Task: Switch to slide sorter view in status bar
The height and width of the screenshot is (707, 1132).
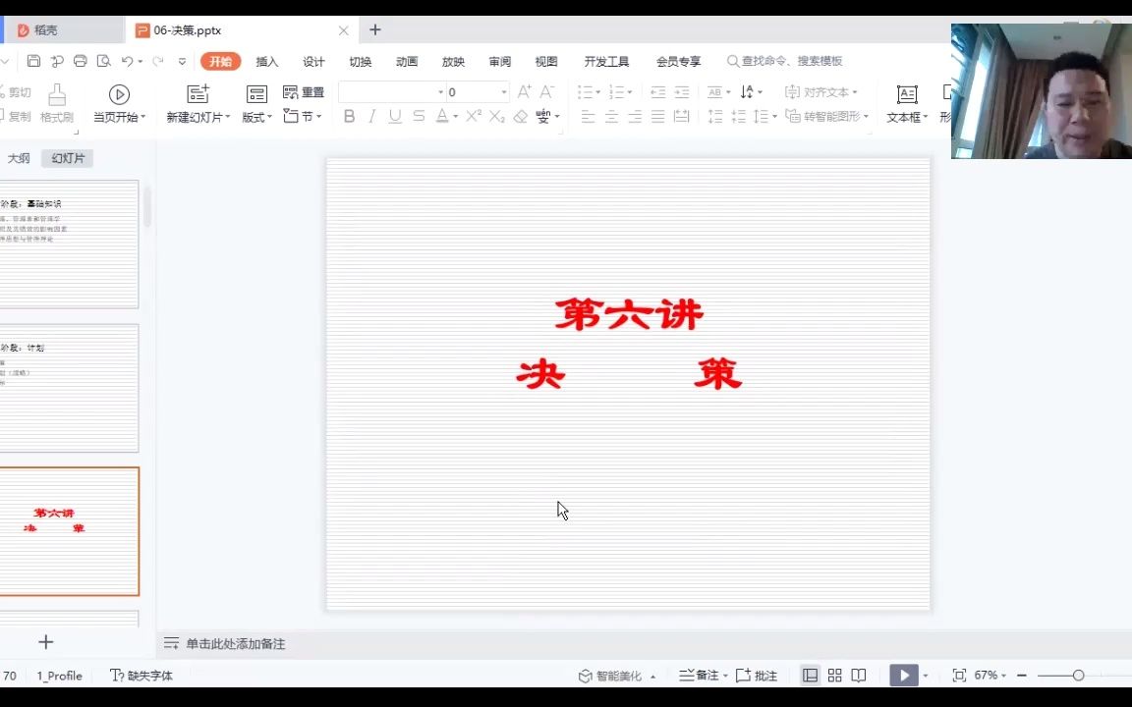Action: (834, 675)
